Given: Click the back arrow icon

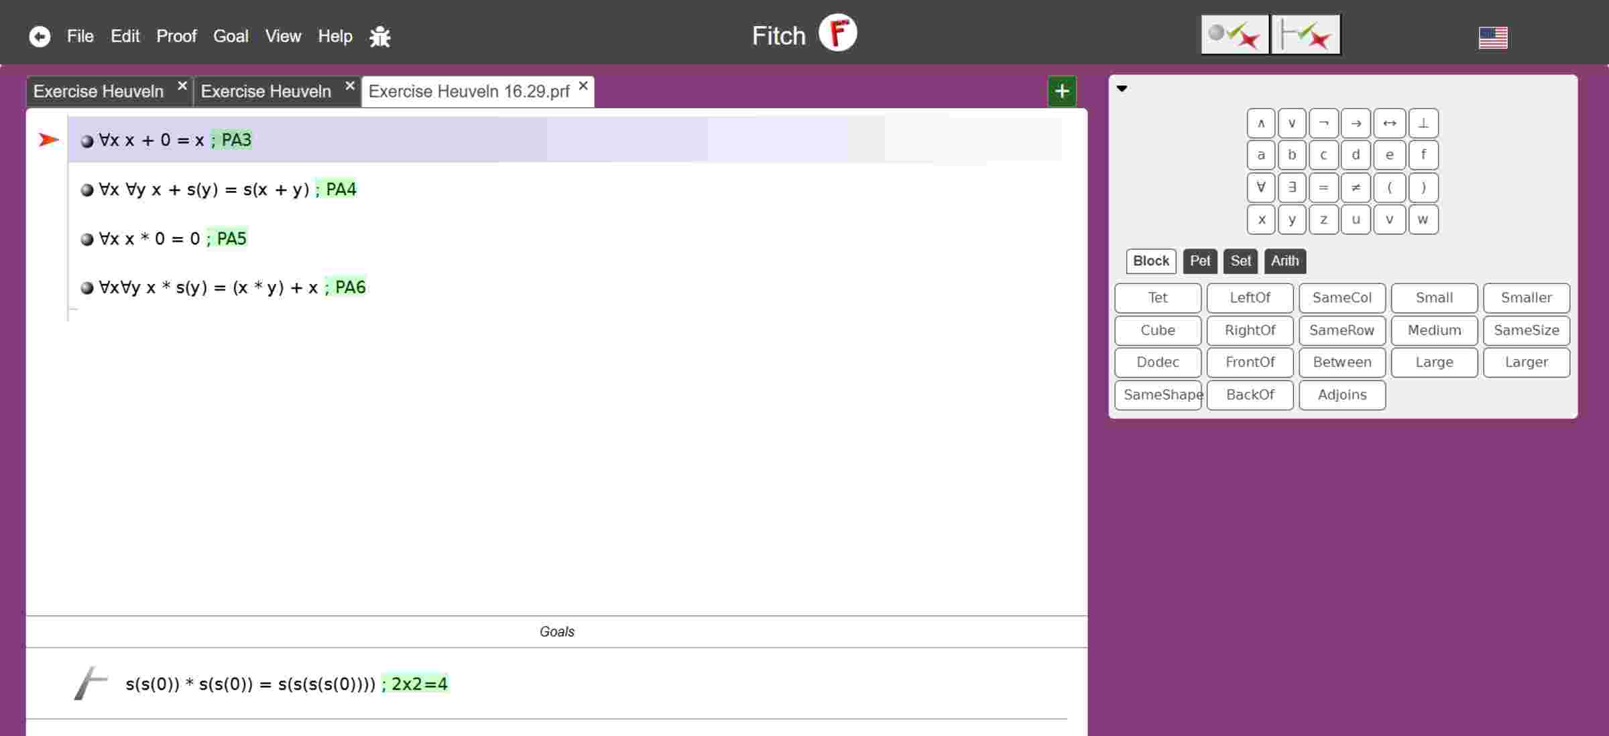Looking at the screenshot, I should coord(40,36).
